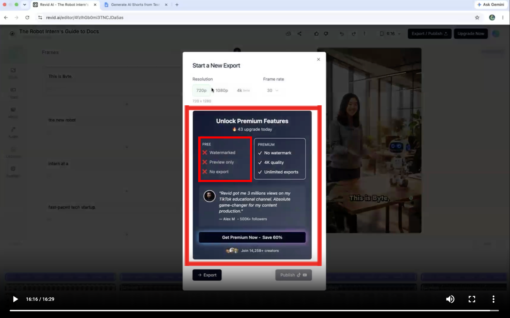
Task: Go forward in browser
Action: pos(17,18)
